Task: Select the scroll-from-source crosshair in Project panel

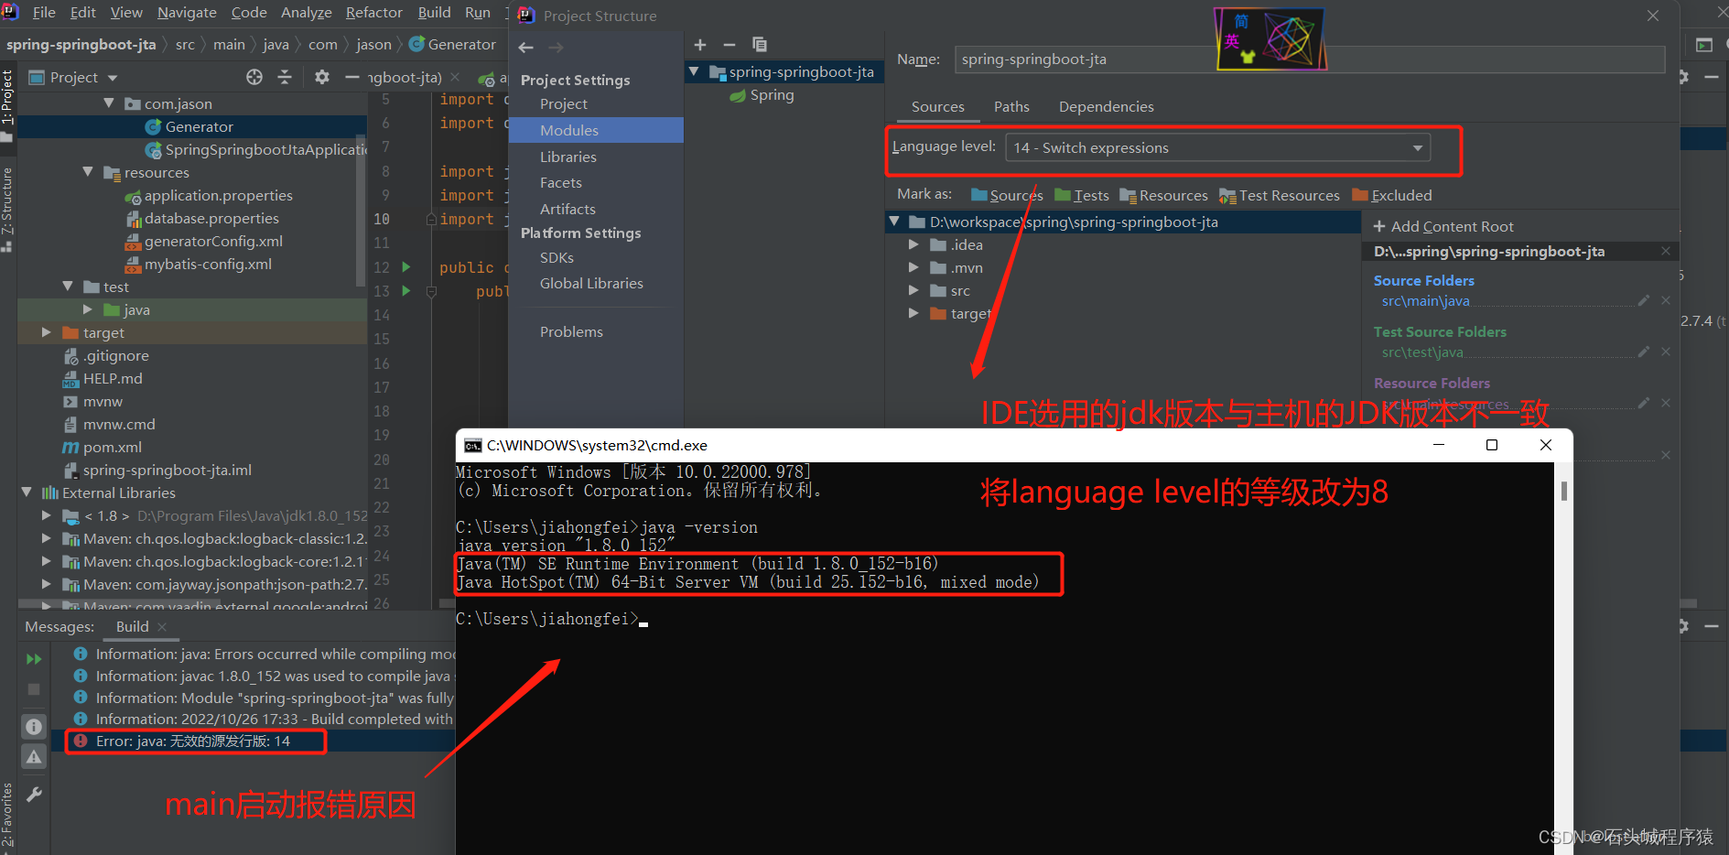Action: [x=254, y=77]
